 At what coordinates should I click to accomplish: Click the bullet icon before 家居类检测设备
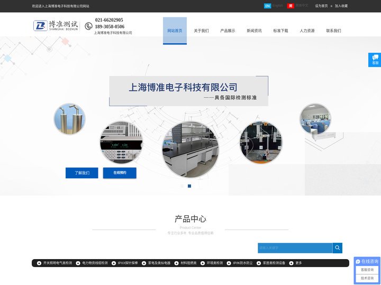259,263
